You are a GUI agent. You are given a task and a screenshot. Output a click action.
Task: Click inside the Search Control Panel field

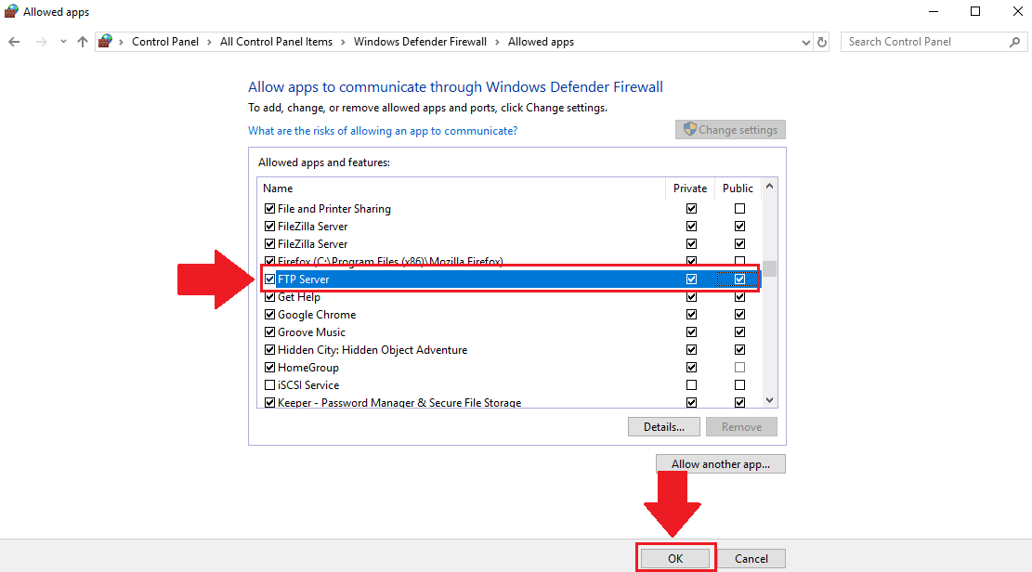(x=920, y=42)
